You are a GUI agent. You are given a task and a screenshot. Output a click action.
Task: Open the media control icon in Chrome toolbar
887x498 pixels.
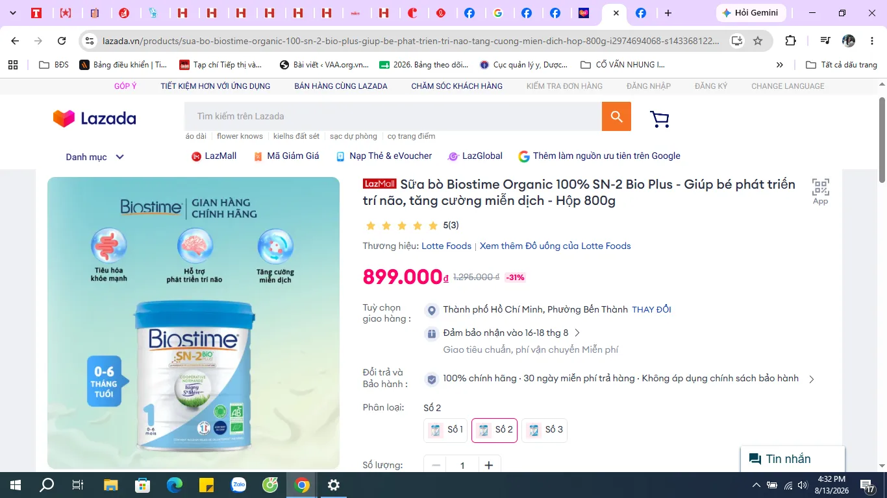click(825, 41)
